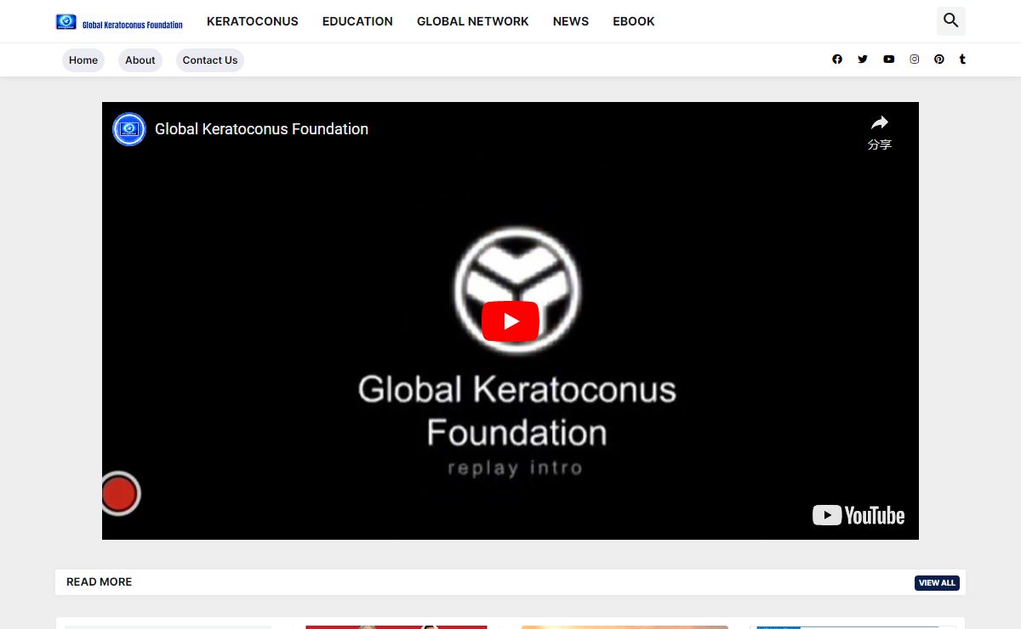Click the channel avatar in video header
Image resolution: width=1021 pixels, height=629 pixels.
[x=129, y=129]
